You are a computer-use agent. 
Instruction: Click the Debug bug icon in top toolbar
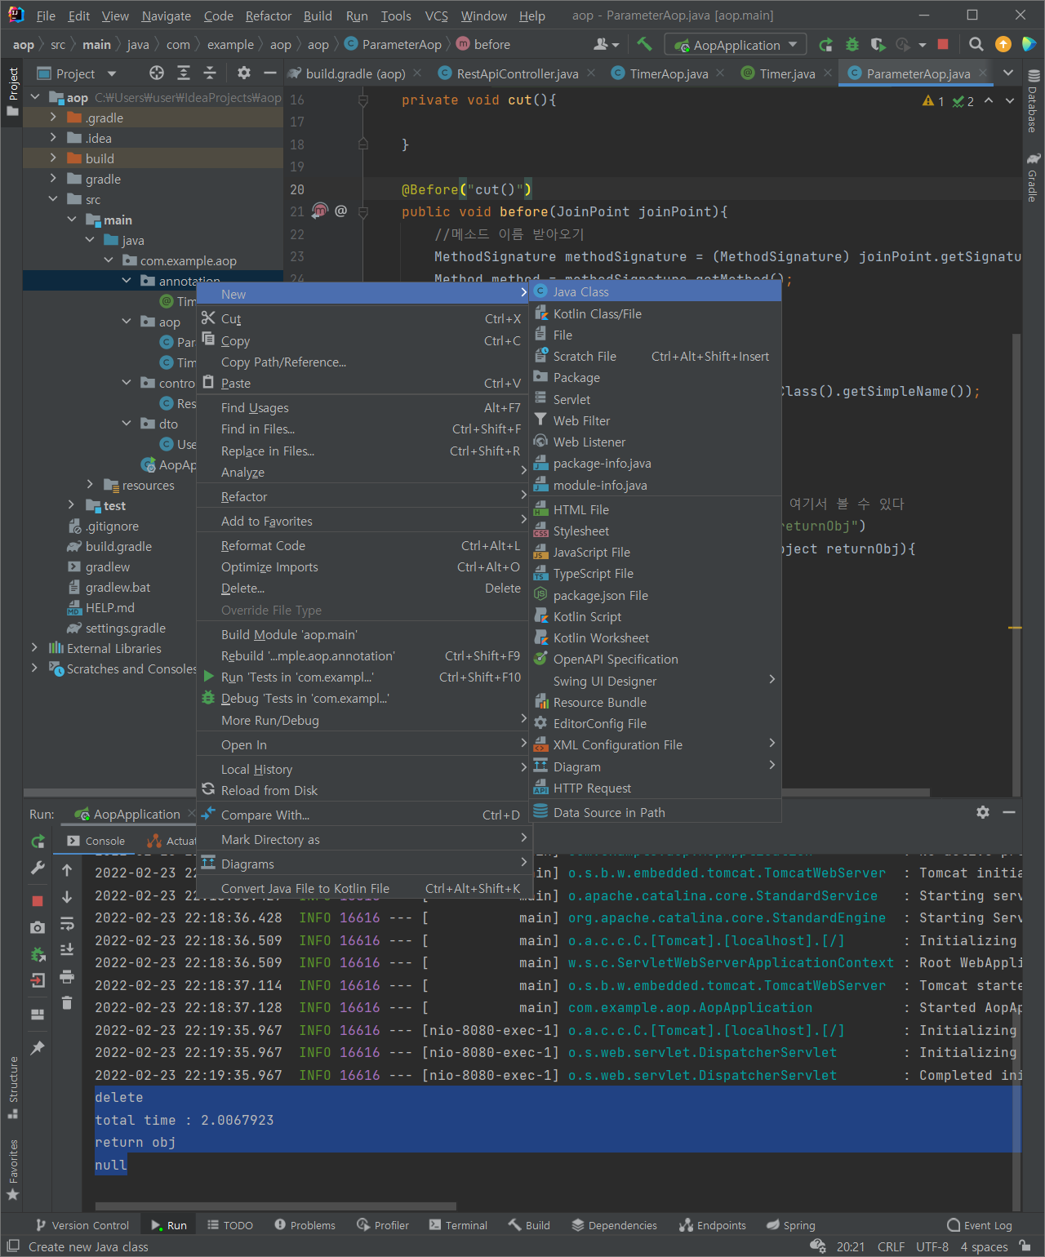[852, 44]
